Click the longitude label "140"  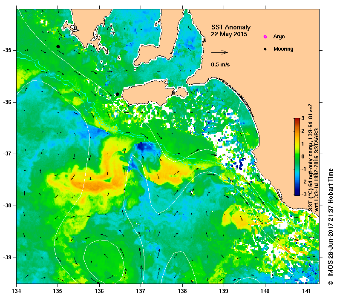[x=265, y=291]
